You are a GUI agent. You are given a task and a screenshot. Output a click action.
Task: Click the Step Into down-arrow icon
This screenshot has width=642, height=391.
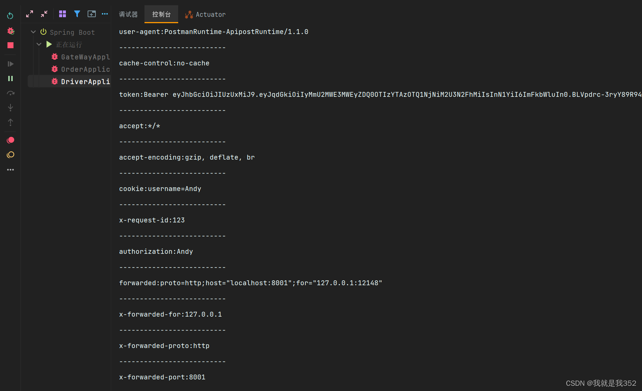pyautogui.click(x=10, y=108)
